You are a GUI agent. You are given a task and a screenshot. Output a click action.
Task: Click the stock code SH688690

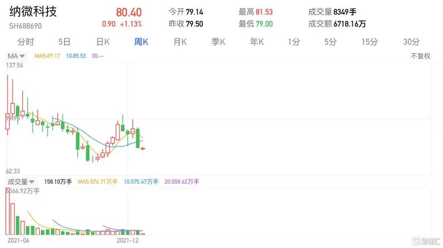(25, 26)
